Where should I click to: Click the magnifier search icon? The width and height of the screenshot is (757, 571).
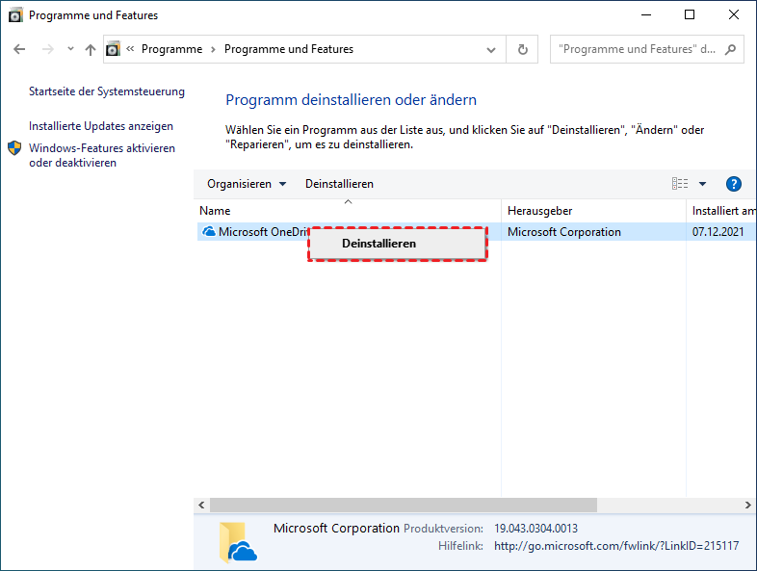pos(730,49)
